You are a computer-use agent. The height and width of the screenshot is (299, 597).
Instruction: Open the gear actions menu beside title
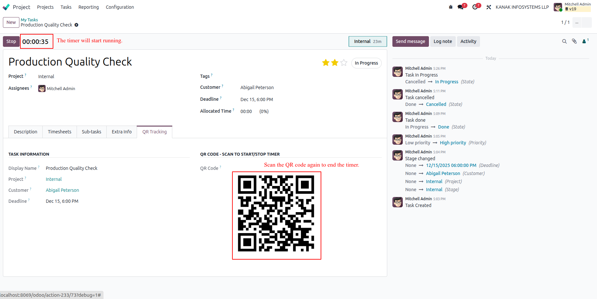[76, 25]
